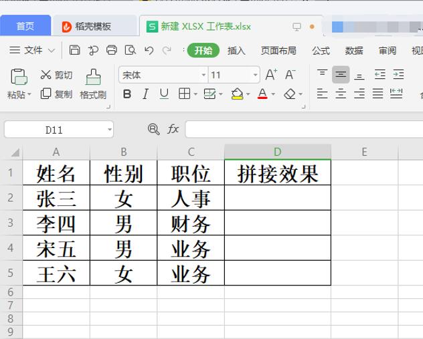Screen dimensions: 423x339
Task: Cut selection with 剪切
Action: (56, 75)
